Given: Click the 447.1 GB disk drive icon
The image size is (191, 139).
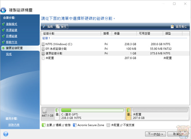Looking at the screenshot, I should click(44, 110).
